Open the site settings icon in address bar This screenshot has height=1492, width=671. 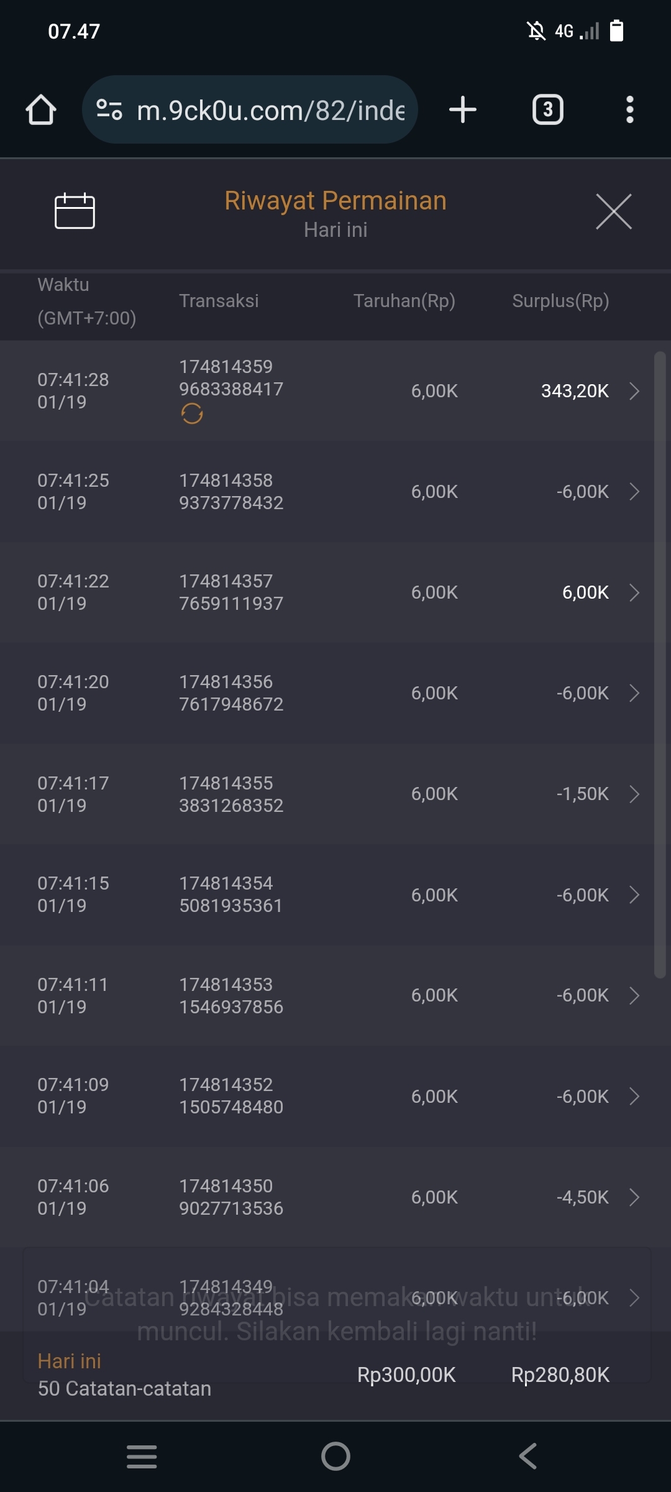click(x=109, y=110)
